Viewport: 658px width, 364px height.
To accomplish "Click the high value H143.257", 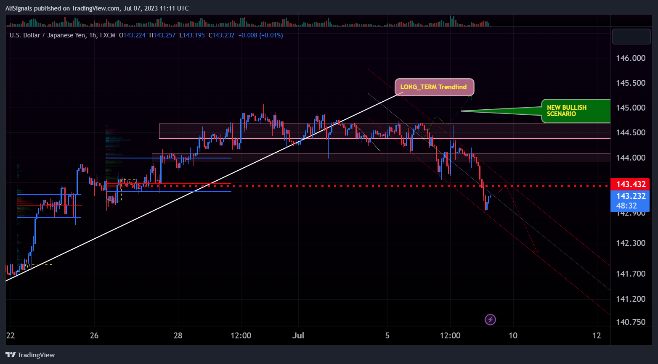I will tap(162, 35).
